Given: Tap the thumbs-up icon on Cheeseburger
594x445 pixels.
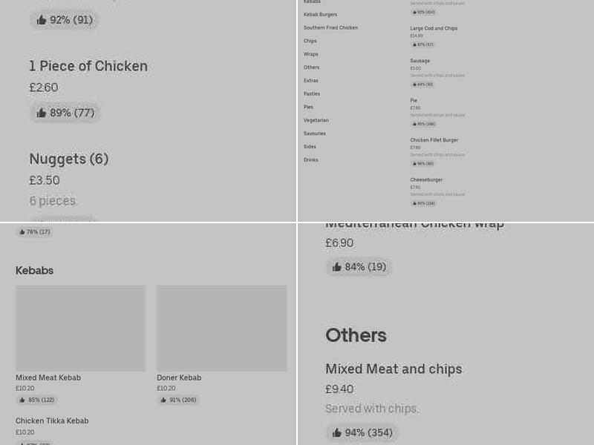Looking at the screenshot, I should (x=422, y=202).
